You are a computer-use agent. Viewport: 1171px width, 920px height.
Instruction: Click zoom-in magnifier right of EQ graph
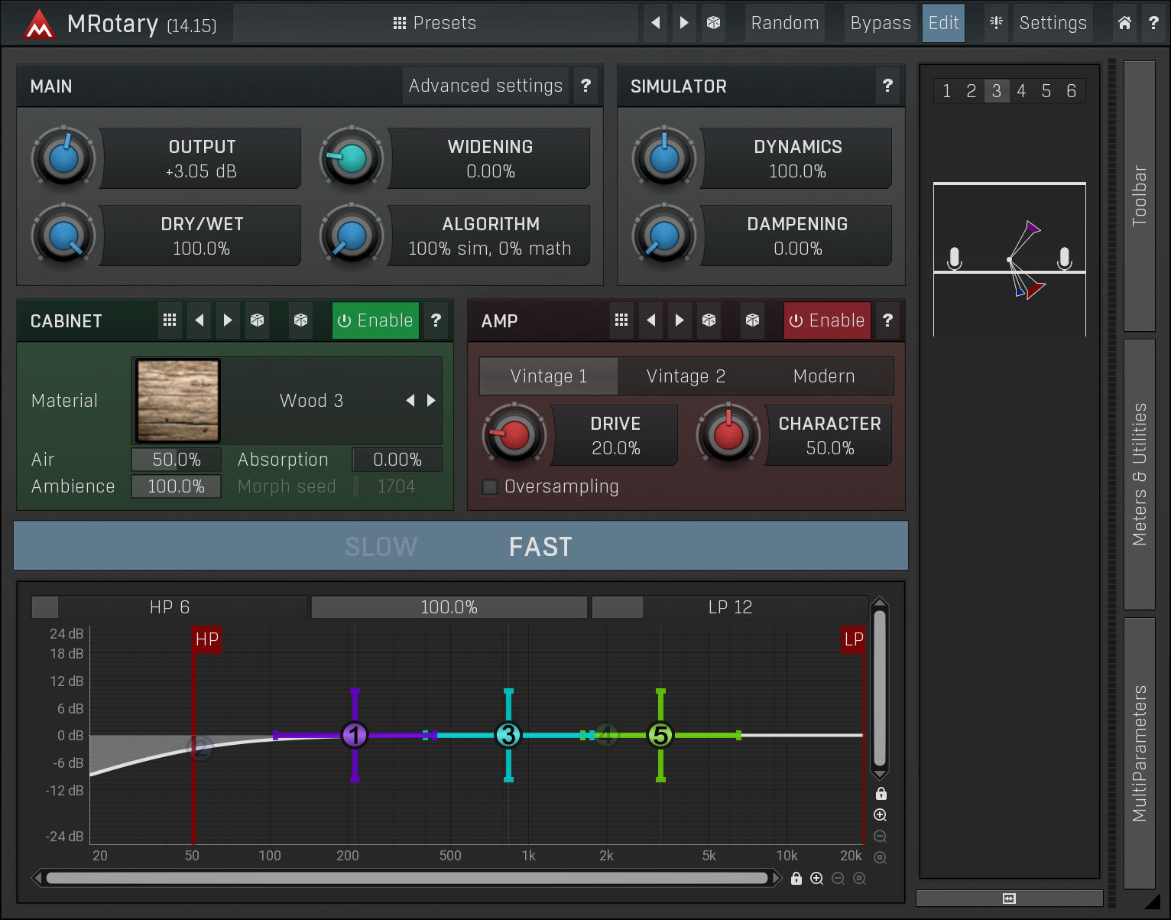pos(880,815)
